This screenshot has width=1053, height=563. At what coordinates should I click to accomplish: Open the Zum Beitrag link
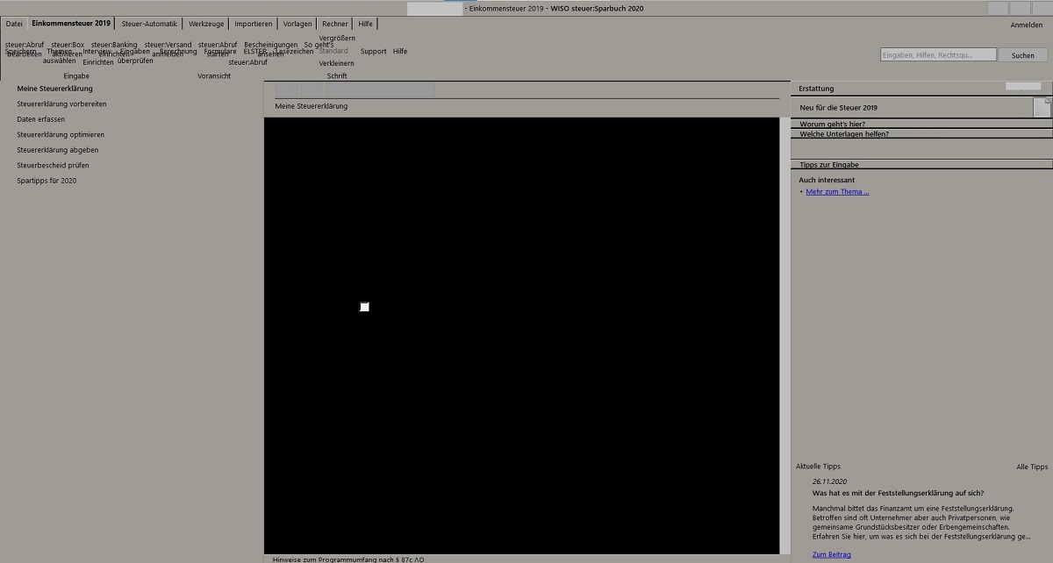click(831, 554)
